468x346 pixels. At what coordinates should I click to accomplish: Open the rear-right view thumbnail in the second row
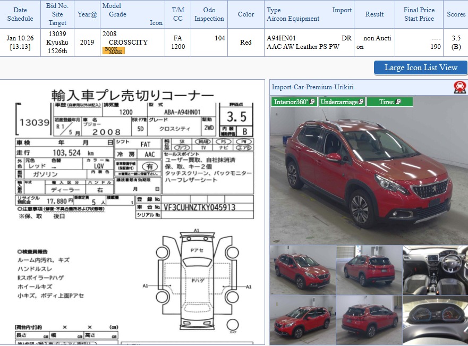point(369,320)
